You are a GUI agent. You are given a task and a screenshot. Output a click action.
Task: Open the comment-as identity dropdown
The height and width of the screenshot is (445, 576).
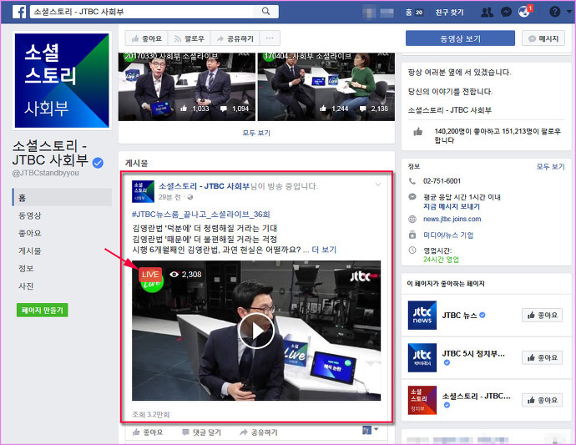(x=370, y=430)
